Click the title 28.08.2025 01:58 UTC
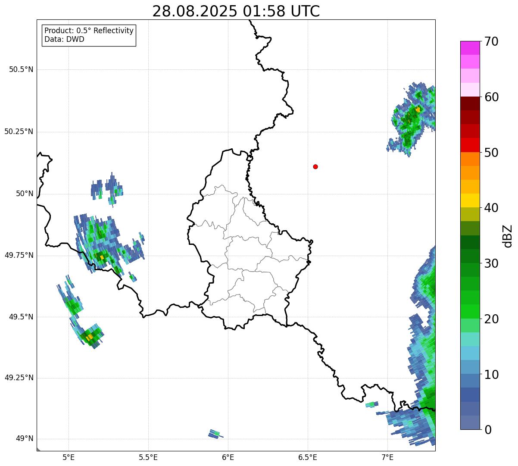Screen dimensions: 518x466 pyautogui.click(x=236, y=11)
